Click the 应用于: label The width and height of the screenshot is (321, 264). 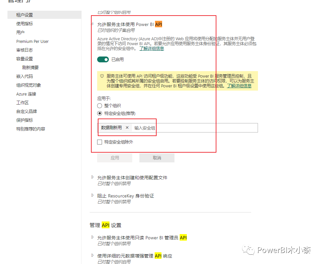point(104,99)
